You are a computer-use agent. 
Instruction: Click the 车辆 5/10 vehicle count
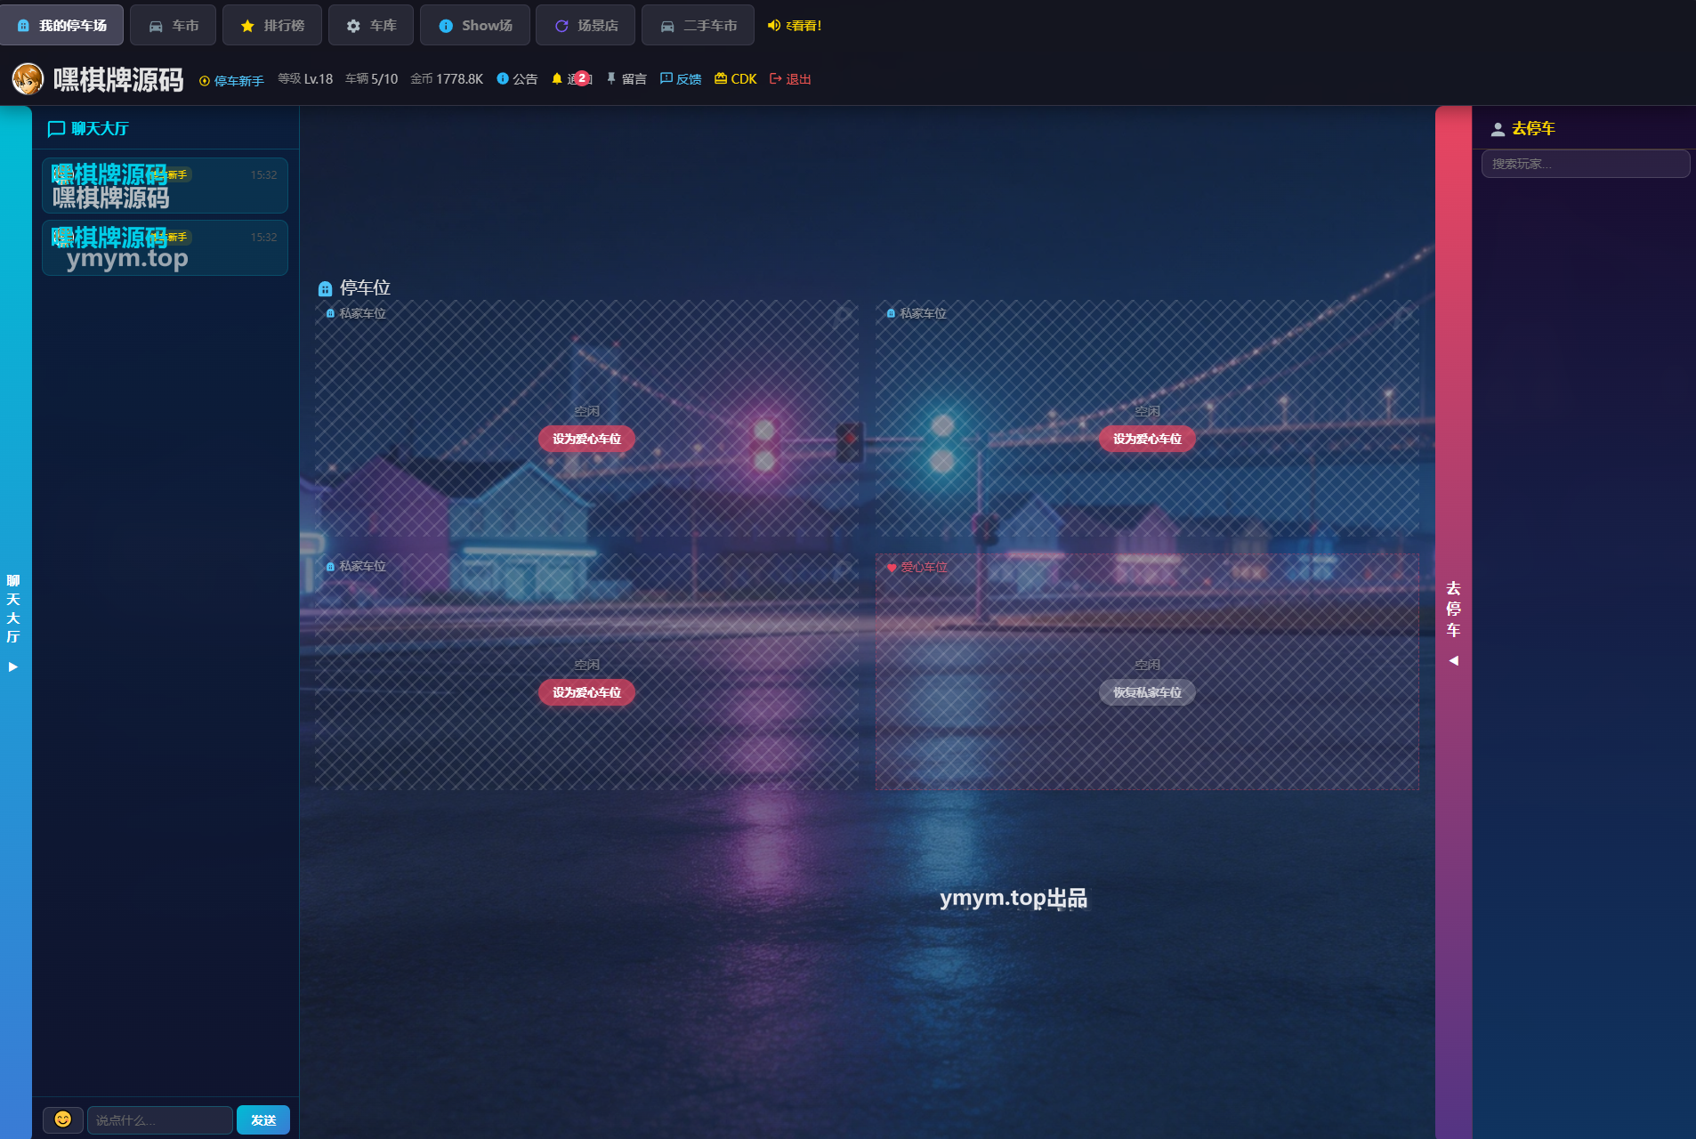point(371,78)
